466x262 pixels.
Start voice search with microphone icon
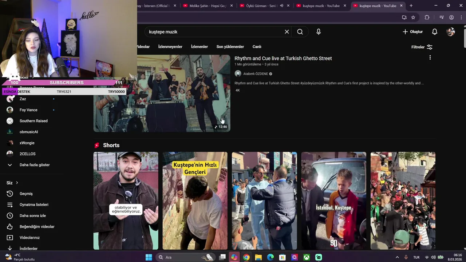coord(319,32)
